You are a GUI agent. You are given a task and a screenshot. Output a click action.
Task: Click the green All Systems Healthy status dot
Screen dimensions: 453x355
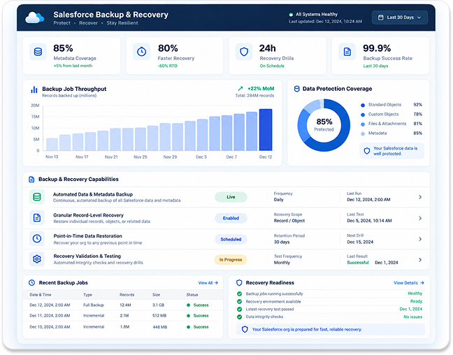pos(291,15)
